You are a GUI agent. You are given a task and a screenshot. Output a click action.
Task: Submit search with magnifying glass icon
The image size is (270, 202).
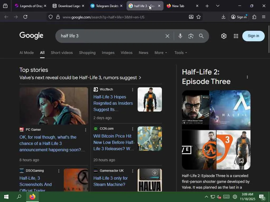[x=201, y=36]
